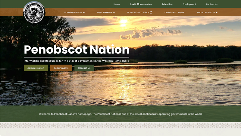Expand the Social Services dropdown arrow
Screen dimensions: 241x136
click(x=217, y=13)
